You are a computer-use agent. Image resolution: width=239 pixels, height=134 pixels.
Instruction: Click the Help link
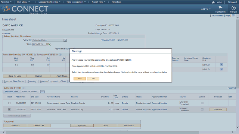[227, 16]
